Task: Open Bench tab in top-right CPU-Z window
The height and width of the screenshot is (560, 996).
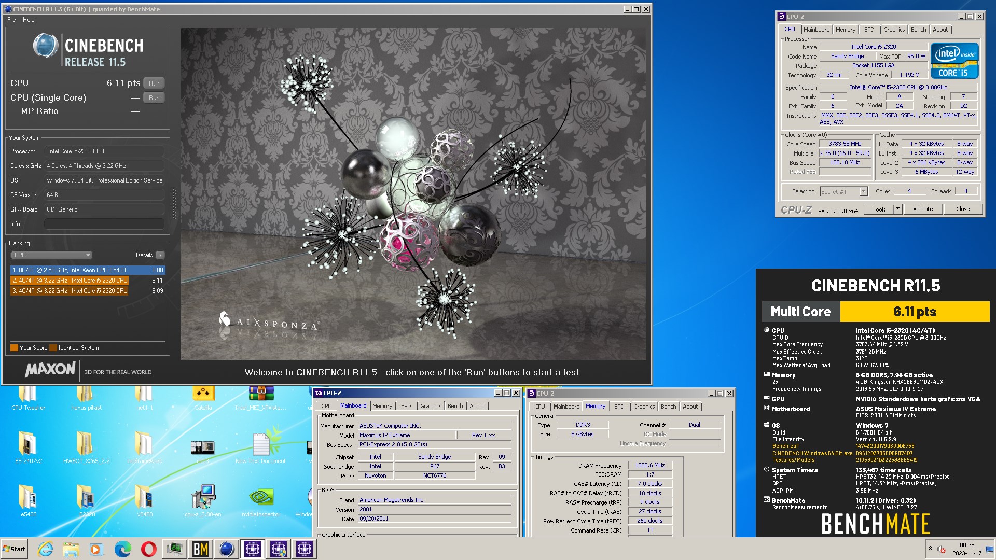Action: coord(918,30)
